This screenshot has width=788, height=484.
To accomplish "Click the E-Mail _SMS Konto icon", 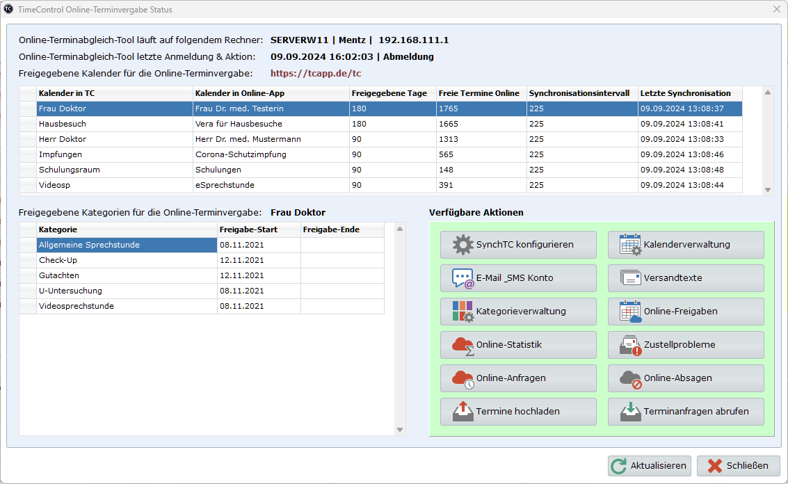I will click(463, 278).
